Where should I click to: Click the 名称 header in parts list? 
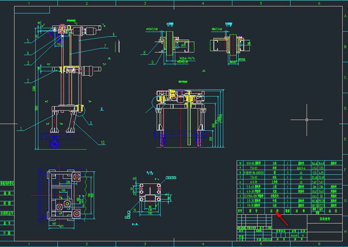[274, 211]
